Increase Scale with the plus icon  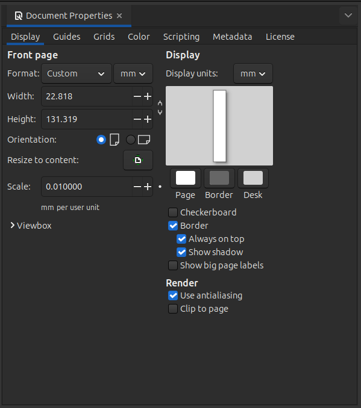pyautogui.click(x=148, y=187)
